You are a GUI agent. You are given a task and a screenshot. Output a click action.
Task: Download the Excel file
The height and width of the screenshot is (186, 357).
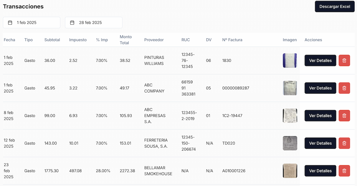335,7
